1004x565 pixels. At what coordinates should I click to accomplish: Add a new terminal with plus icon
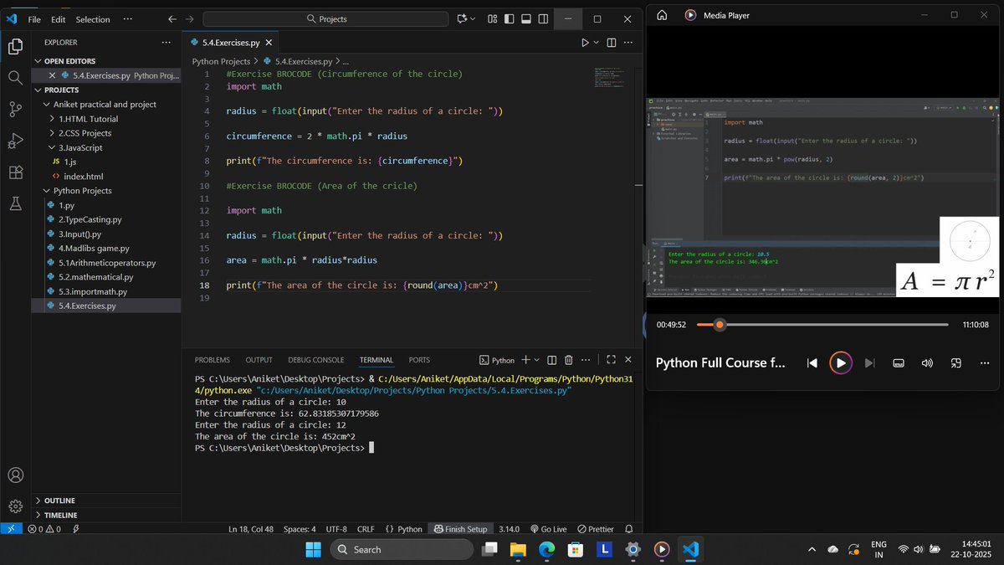tap(525, 360)
